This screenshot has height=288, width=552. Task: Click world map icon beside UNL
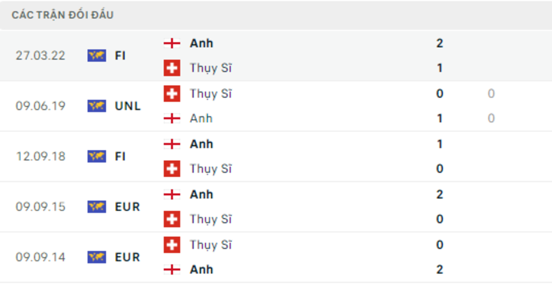pos(97,106)
